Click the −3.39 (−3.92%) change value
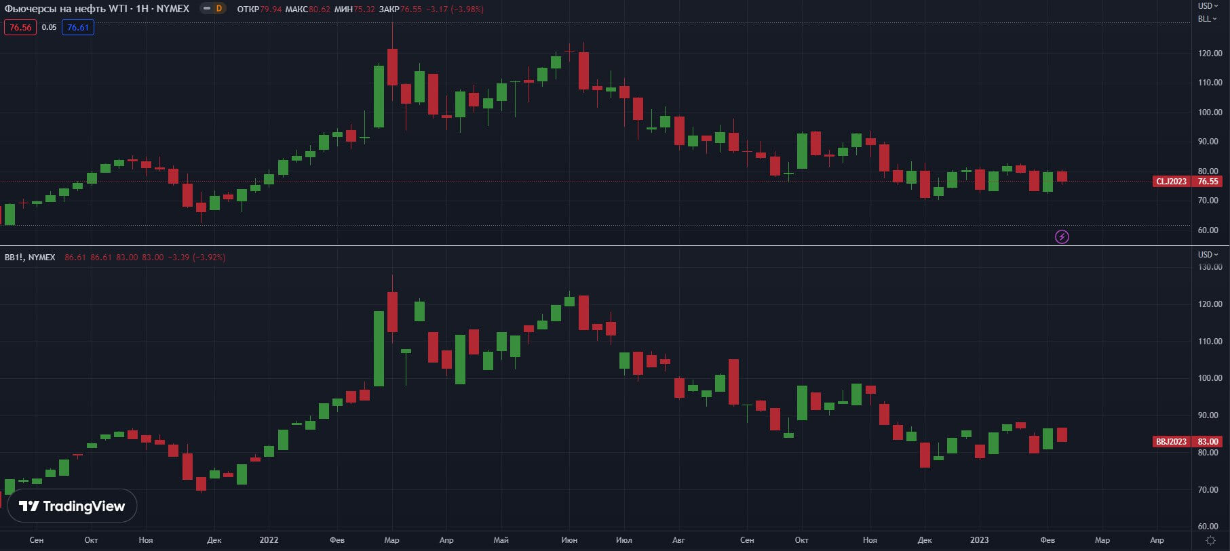 point(197,258)
